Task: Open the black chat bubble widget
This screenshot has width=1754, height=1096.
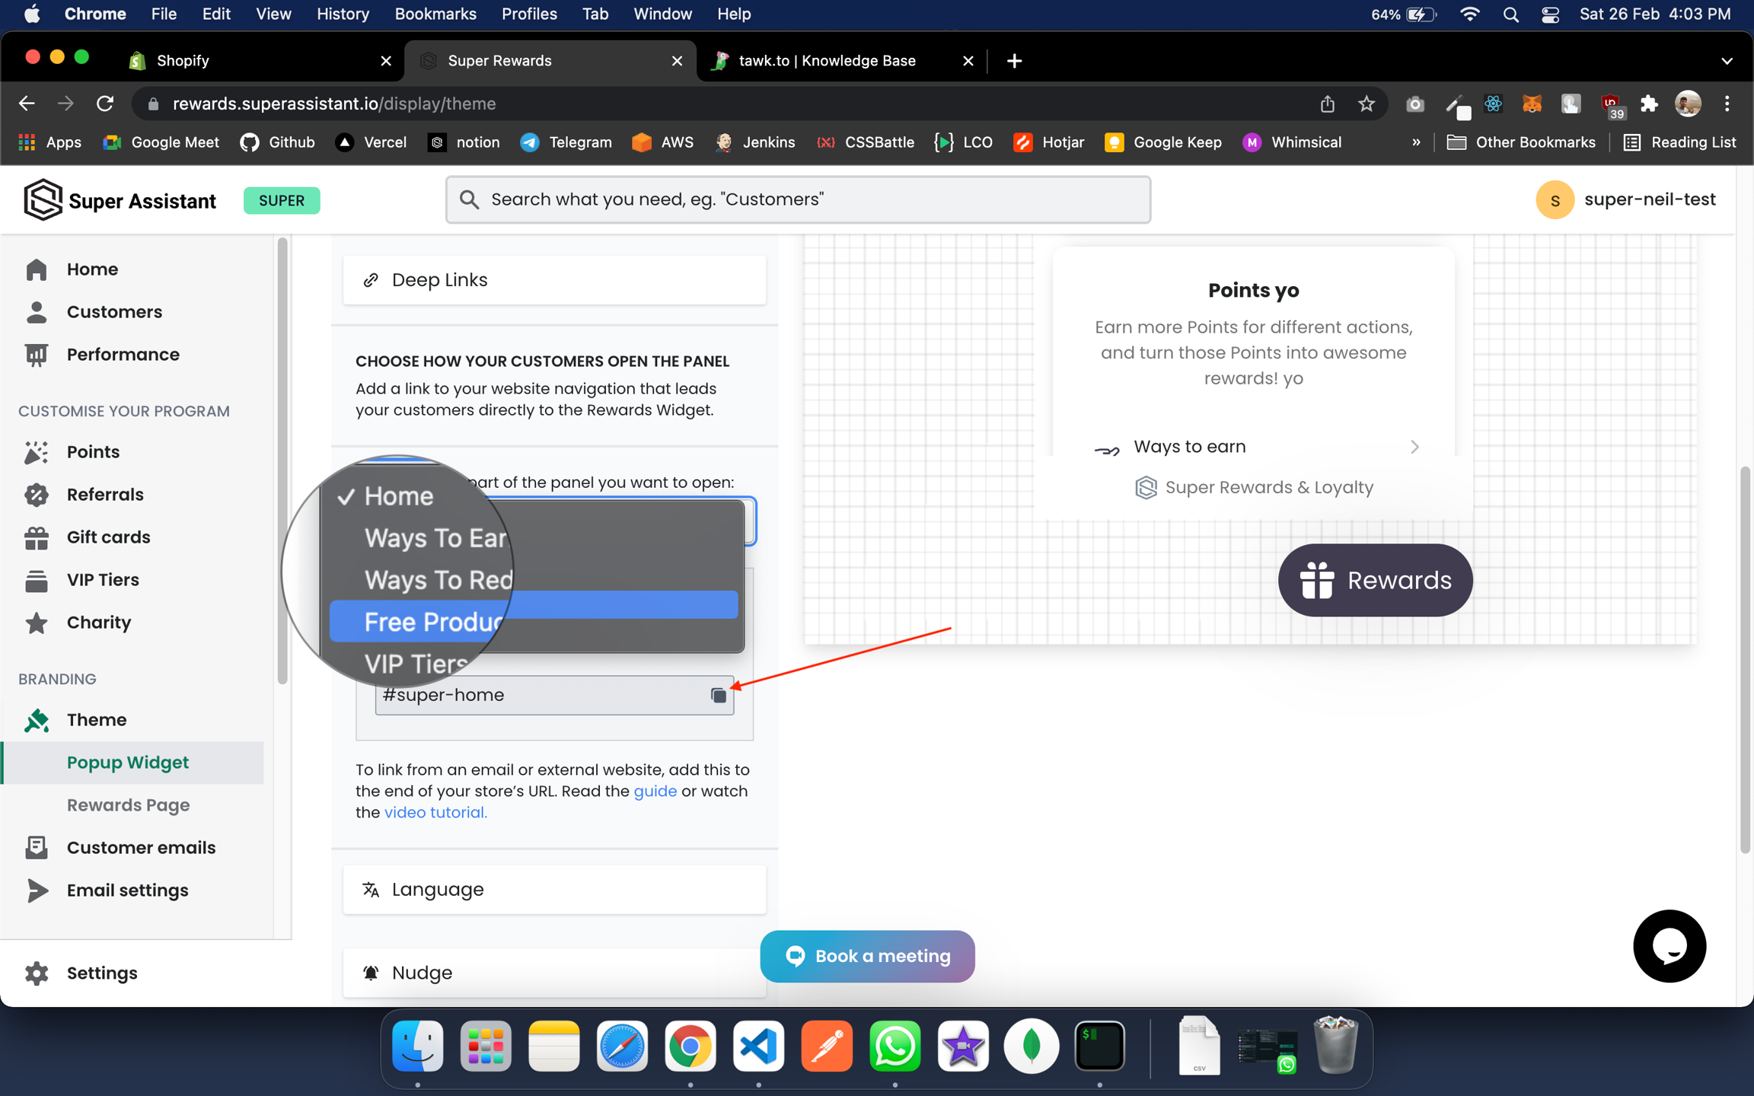Action: click(x=1669, y=946)
